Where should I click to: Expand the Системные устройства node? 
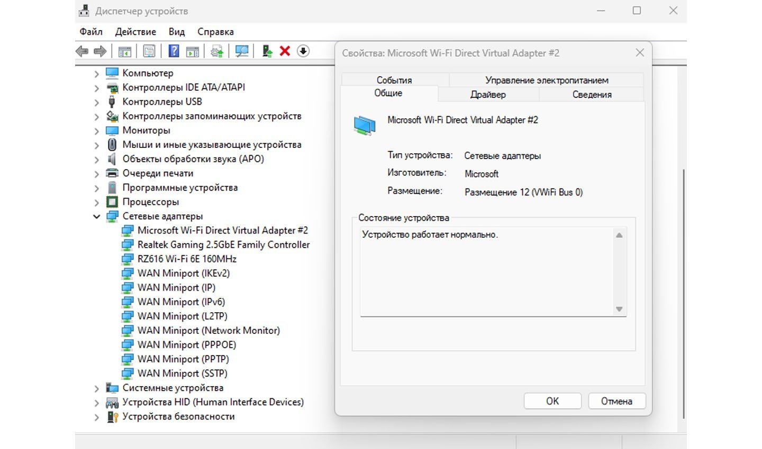[96, 388]
